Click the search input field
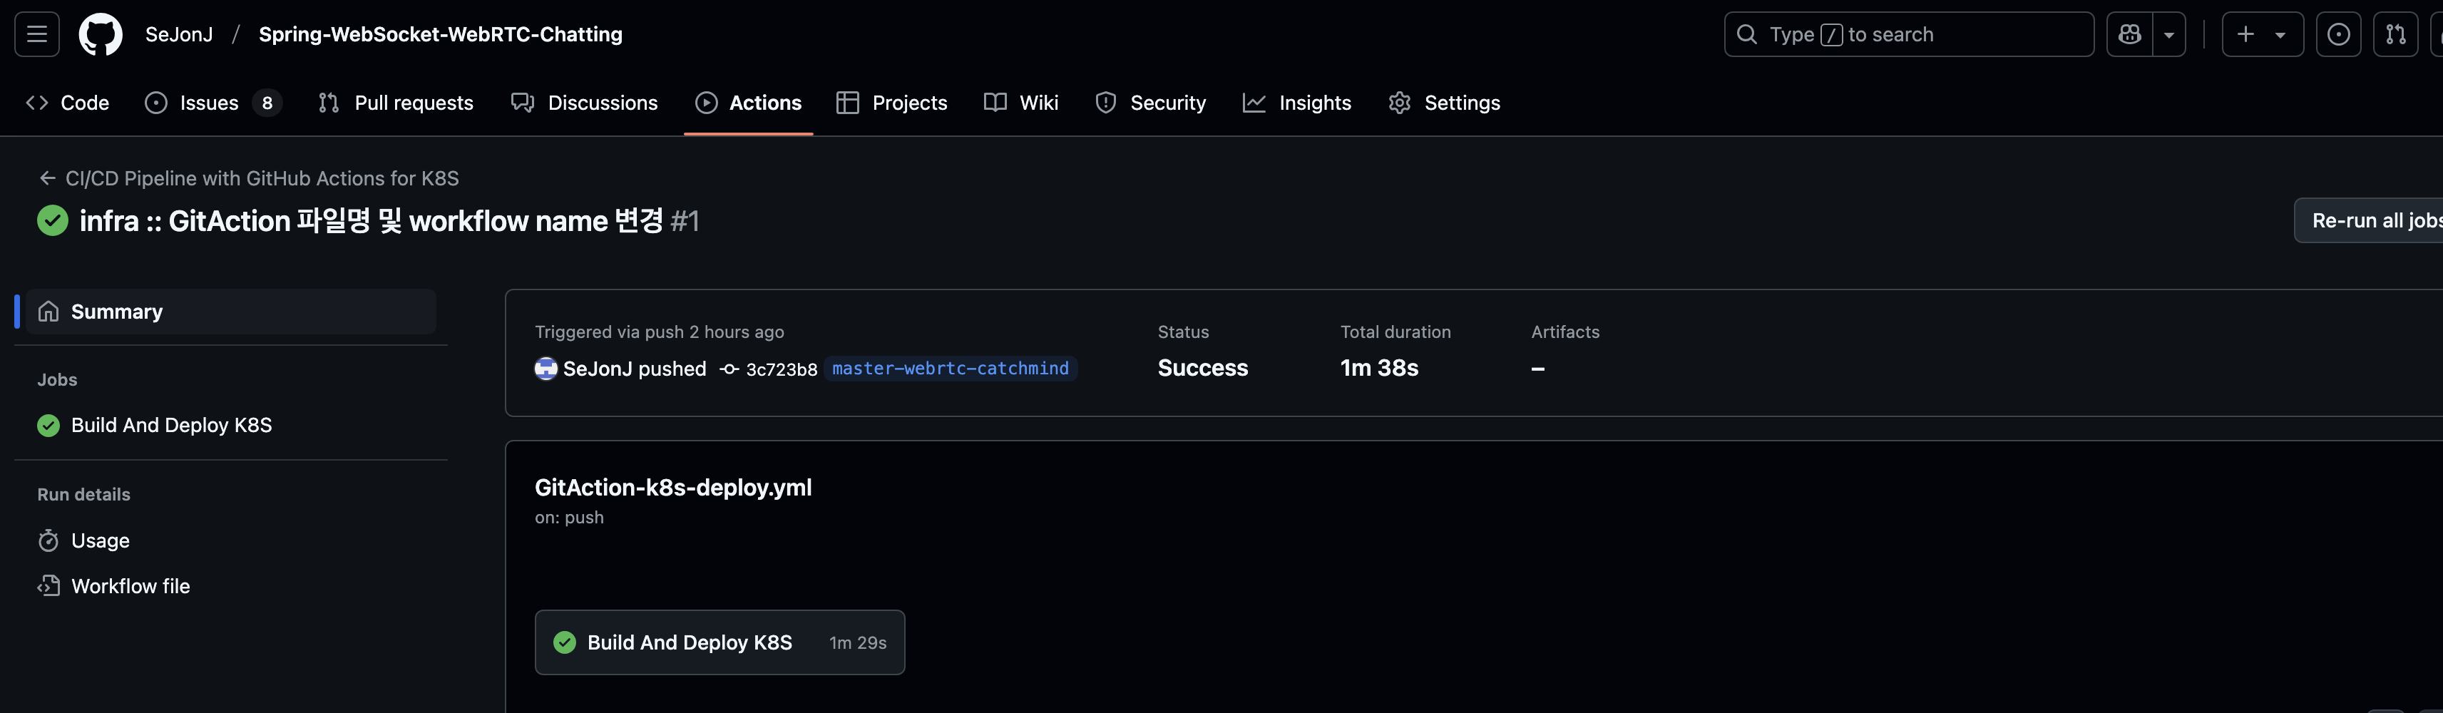Image resolution: width=2443 pixels, height=713 pixels. click(1909, 34)
